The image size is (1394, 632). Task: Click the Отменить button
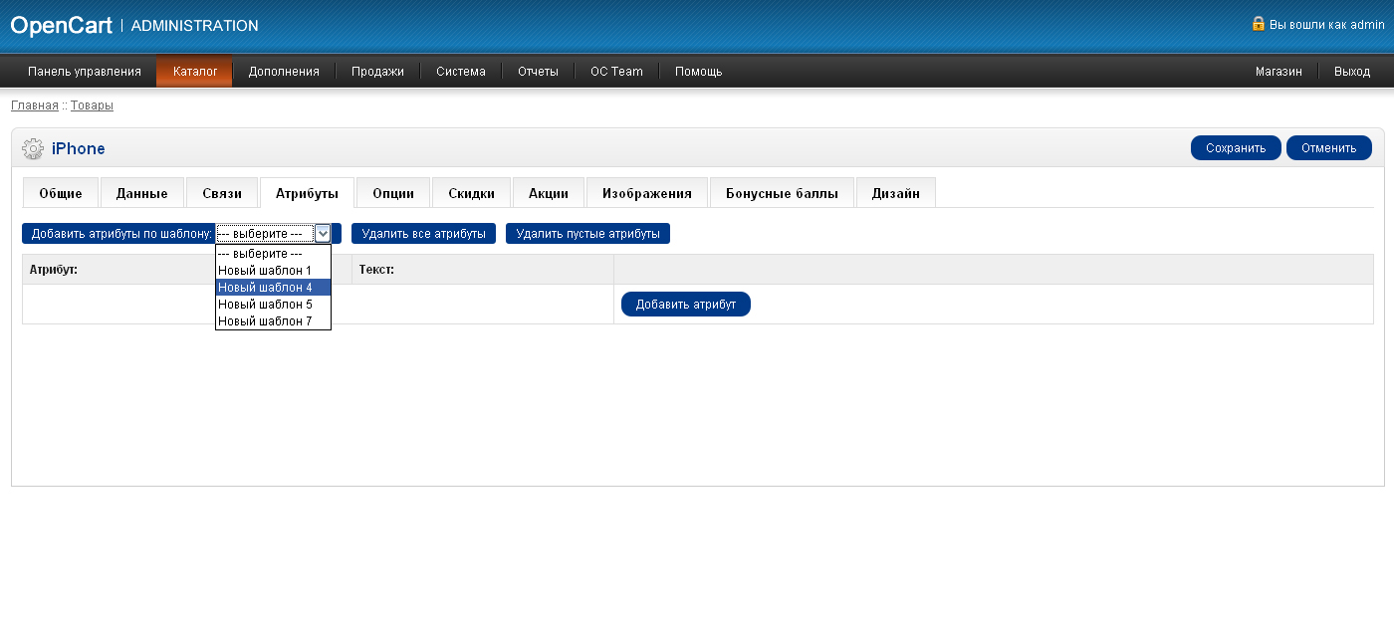[1329, 148]
